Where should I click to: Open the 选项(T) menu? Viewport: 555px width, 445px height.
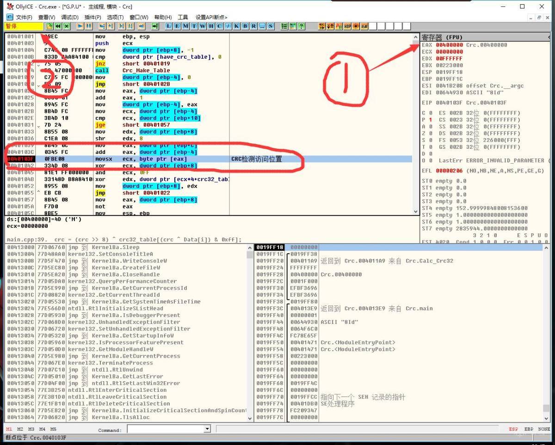115,17
